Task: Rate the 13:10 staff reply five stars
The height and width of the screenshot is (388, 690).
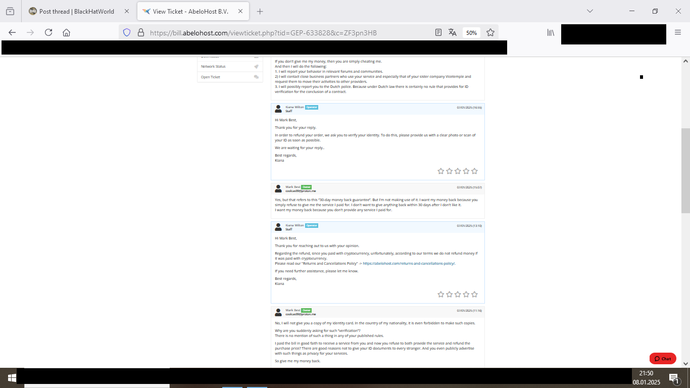Action: 474,295
